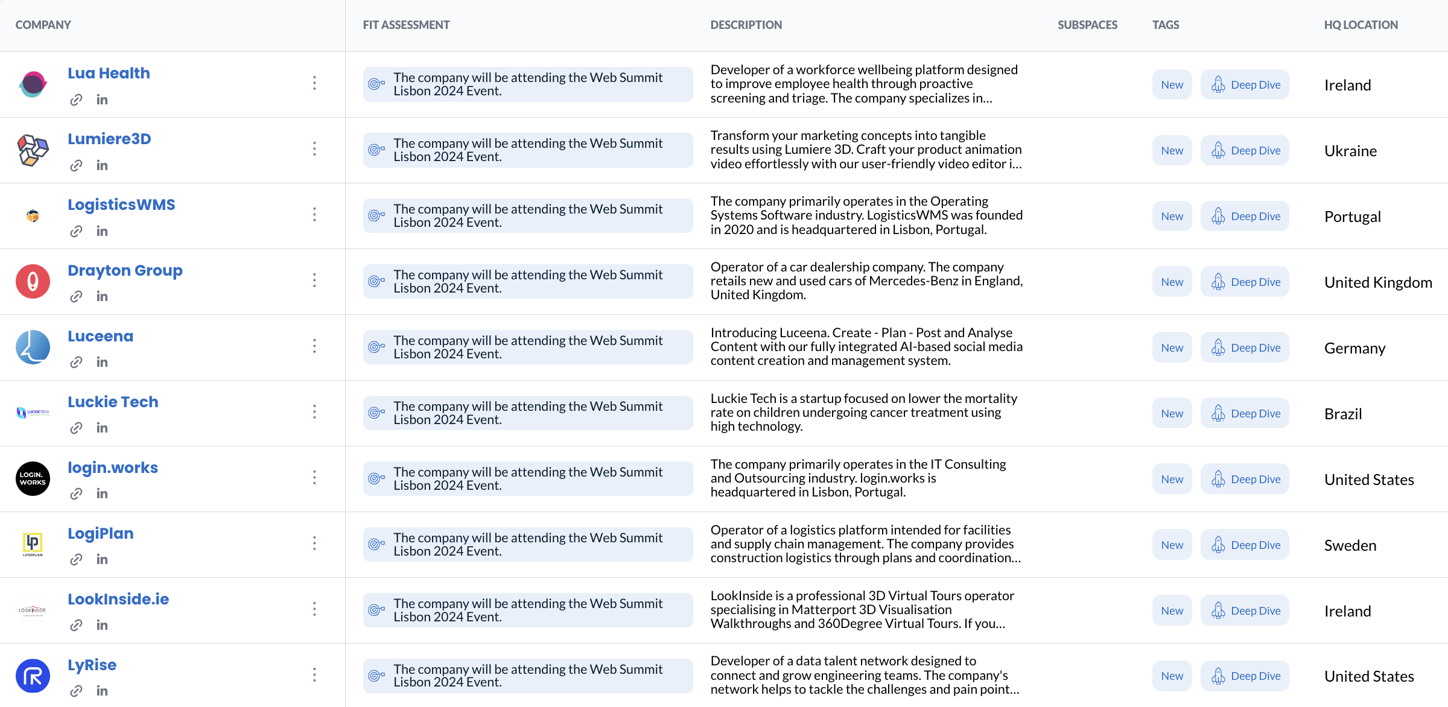The height and width of the screenshot is (707, 1448).
Task: Click Luceena website link icon
Action: pos(76,362)
